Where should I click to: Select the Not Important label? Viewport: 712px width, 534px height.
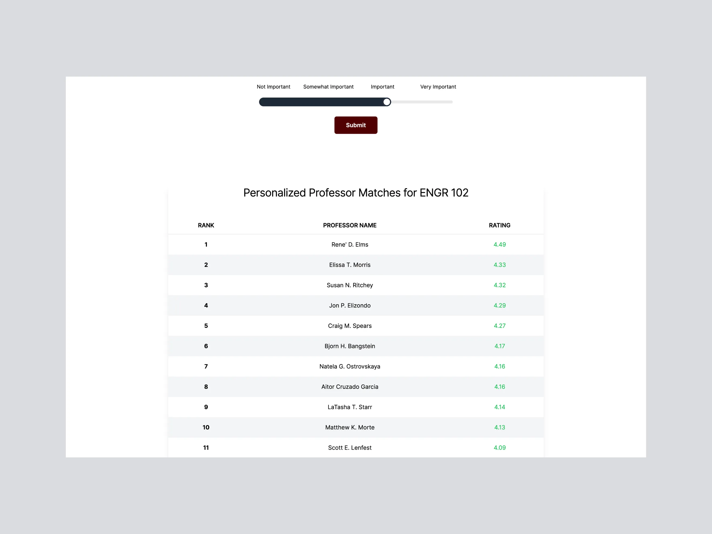click(x=273, y=87)
